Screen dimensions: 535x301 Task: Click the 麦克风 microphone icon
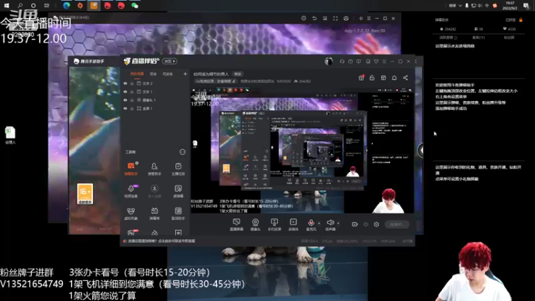click(311, 223)
